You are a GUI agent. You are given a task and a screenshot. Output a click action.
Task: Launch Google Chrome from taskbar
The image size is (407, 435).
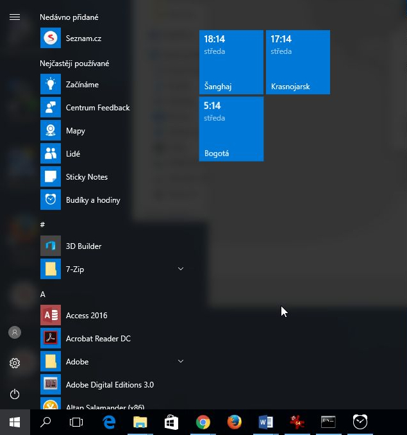(x=203, y=422)
